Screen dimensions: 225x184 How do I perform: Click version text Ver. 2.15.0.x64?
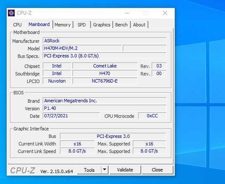[57, 171]
